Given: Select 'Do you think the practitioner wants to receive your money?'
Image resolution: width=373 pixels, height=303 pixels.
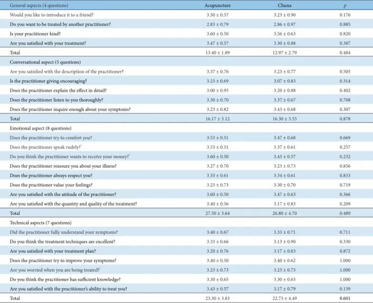Looking at the screenshot, I should pos(70,157).
